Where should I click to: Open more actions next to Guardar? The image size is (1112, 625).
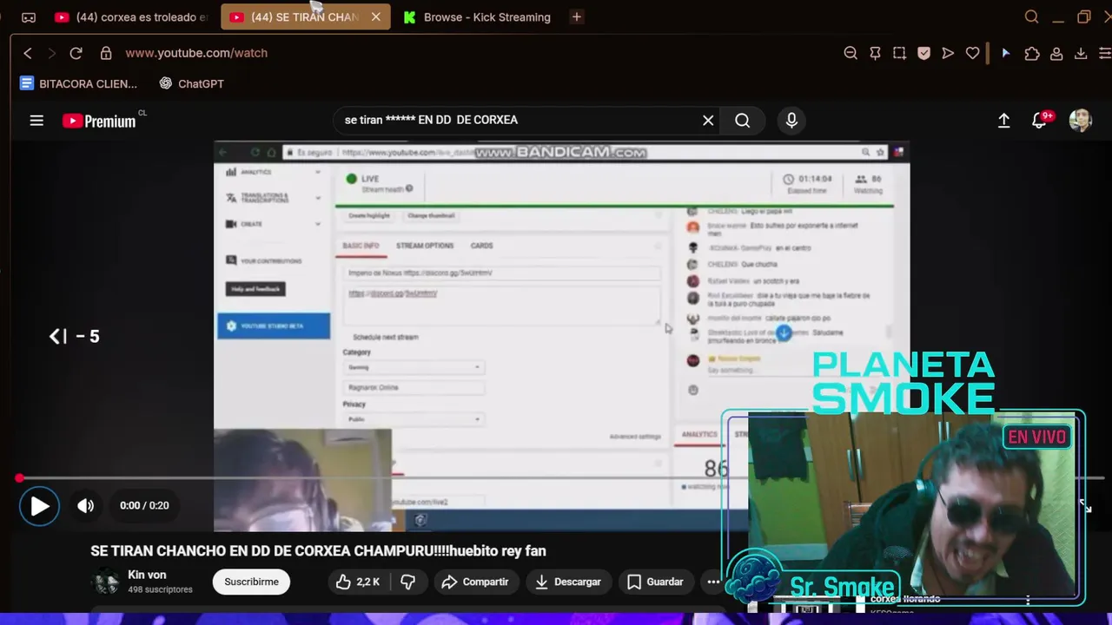(x=713, y=582)
